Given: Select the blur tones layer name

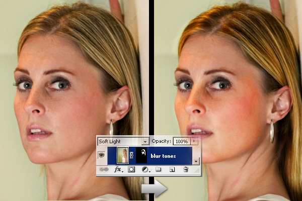Looking at the screenshot, I should 163,156.
